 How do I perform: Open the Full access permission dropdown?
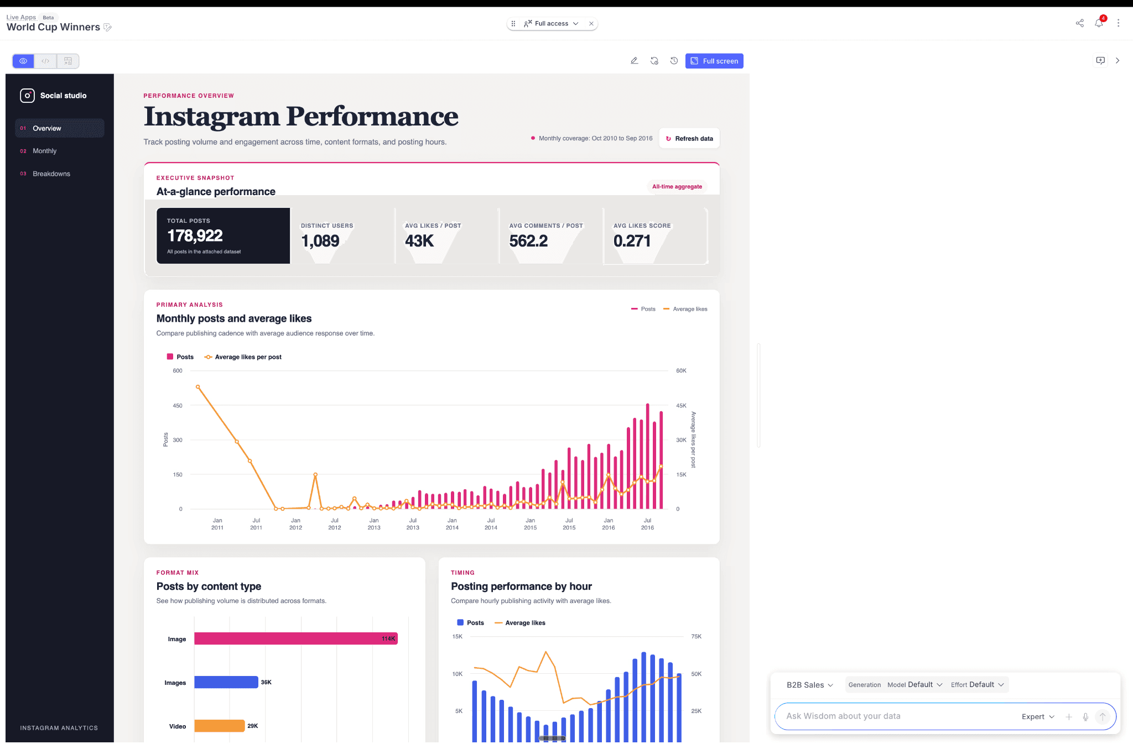552,24
